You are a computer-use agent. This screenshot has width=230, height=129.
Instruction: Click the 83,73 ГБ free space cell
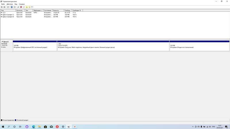pos(67,13)
